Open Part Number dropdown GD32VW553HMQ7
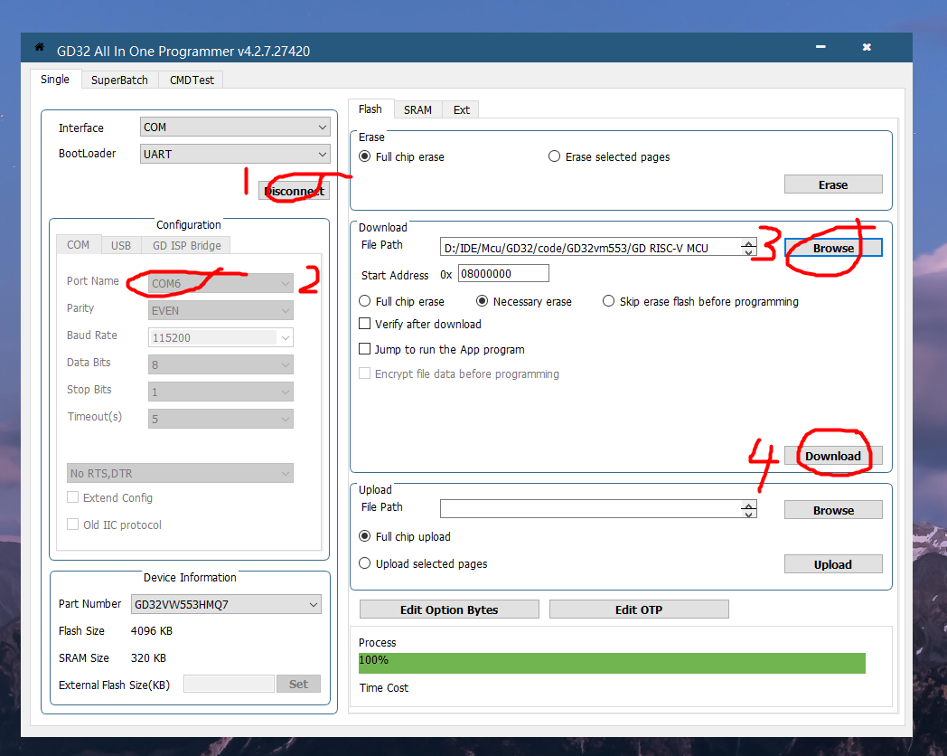Screen dimensions: 947x756 pos(226,604)
